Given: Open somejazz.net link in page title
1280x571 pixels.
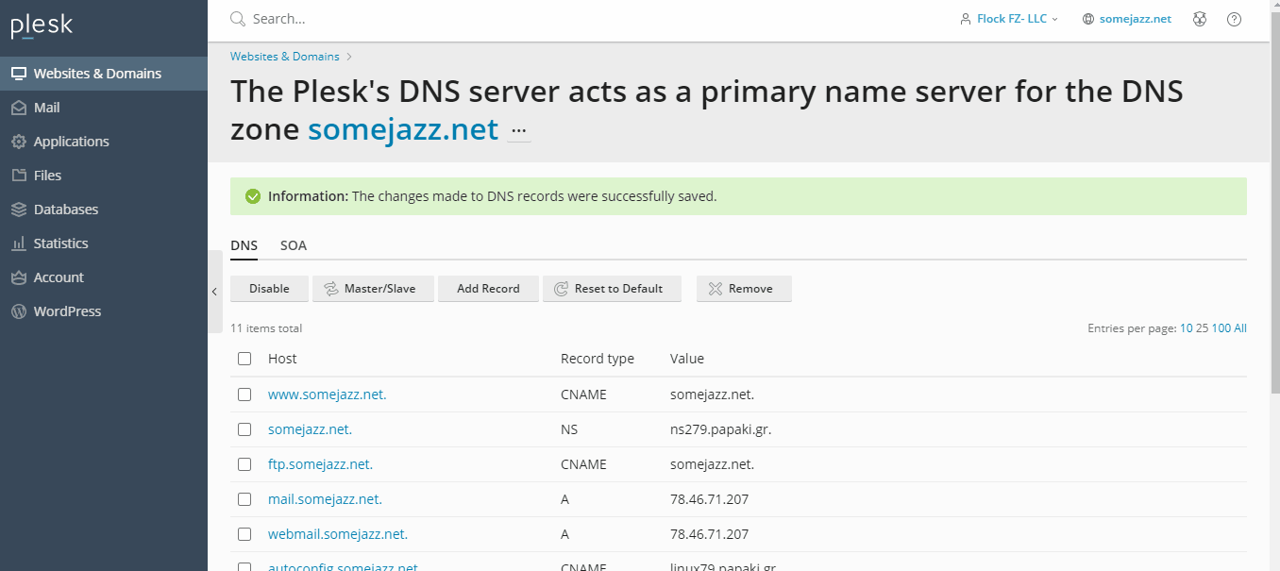Looking at the screenshot, I should tap(403, 129).
